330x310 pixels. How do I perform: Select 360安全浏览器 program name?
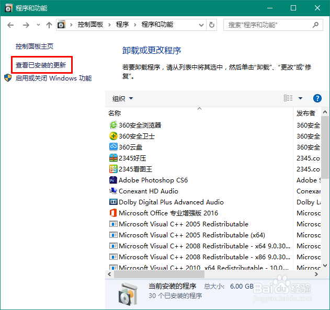pyautogui.click(x=140, y=125)
